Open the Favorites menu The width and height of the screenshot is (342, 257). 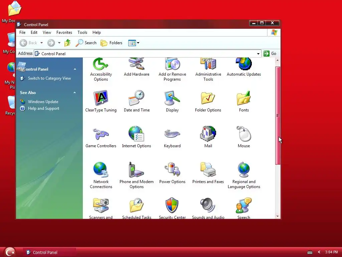tap(64, 32)
